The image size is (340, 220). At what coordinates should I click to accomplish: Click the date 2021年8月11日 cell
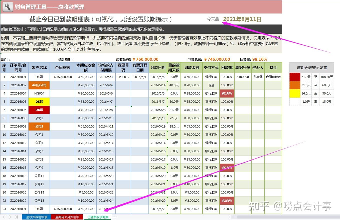click(x=242, y=19)
